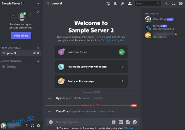Image resolution: width=185 pixels, height=130 pixels.
Task: Open the Inbox icon
Action: [173, 3]
